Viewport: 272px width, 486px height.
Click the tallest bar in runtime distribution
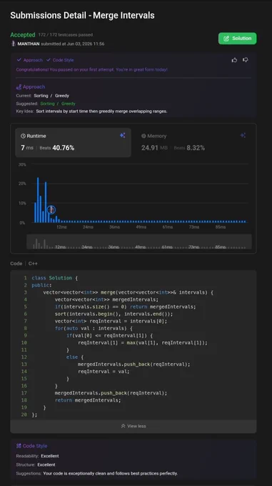pos(38,200)
